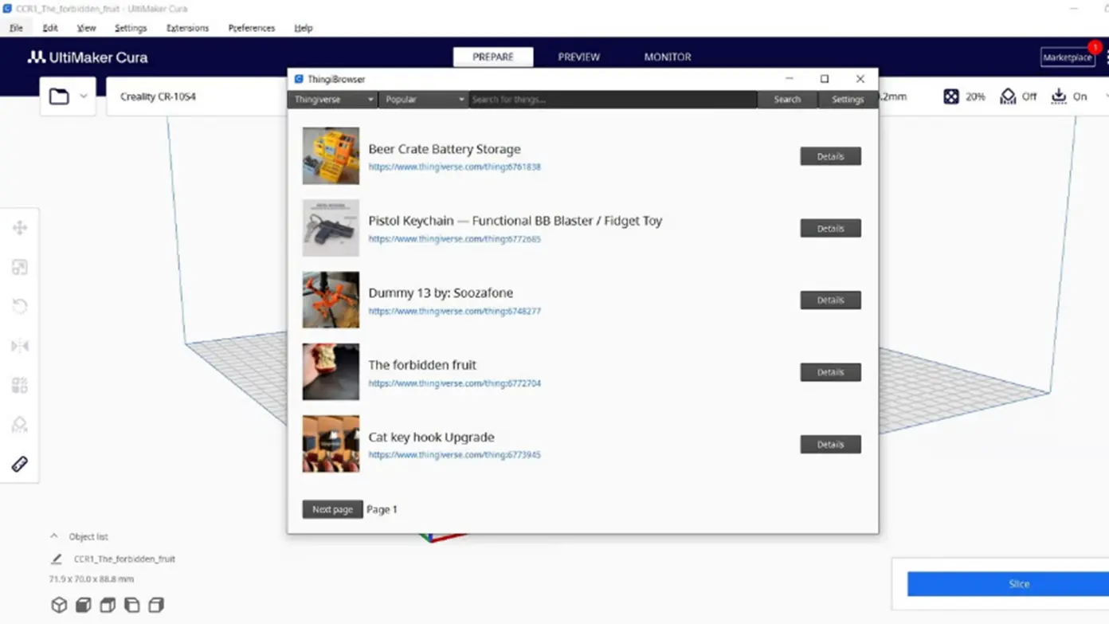Open The forbidden fruit Thingiverse link
This screenshot has height=624, width=1109.
(454, 383)
